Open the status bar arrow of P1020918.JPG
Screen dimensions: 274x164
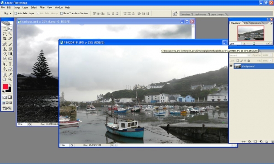[x=112, y=145]
